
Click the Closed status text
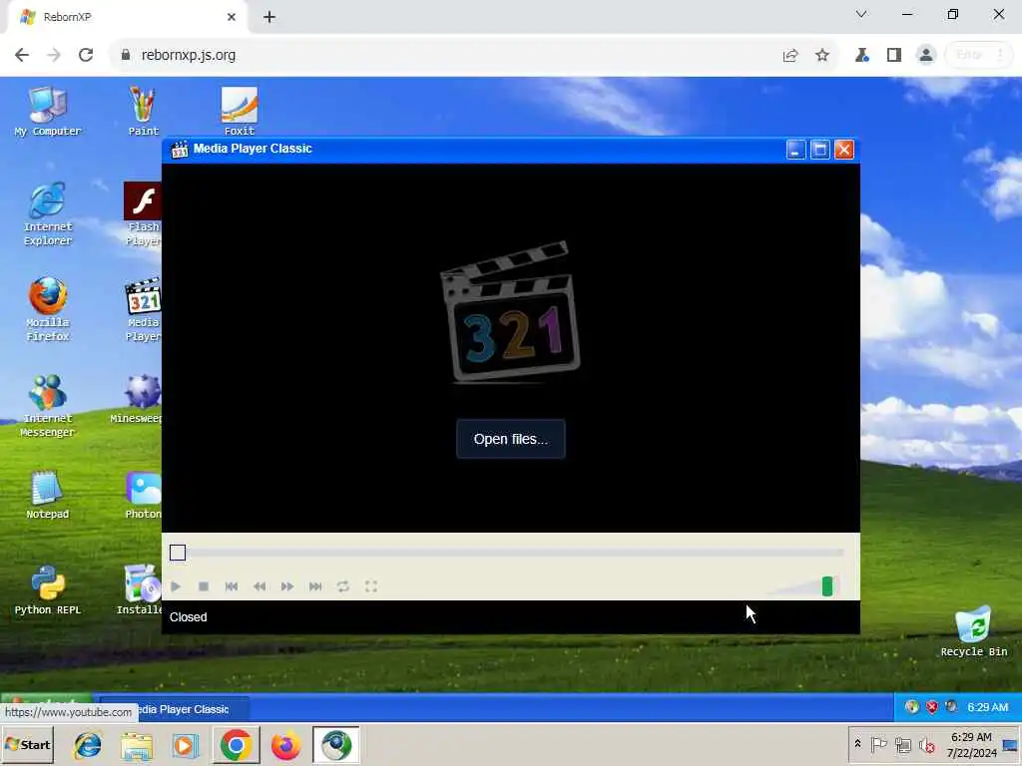(188, 616)
